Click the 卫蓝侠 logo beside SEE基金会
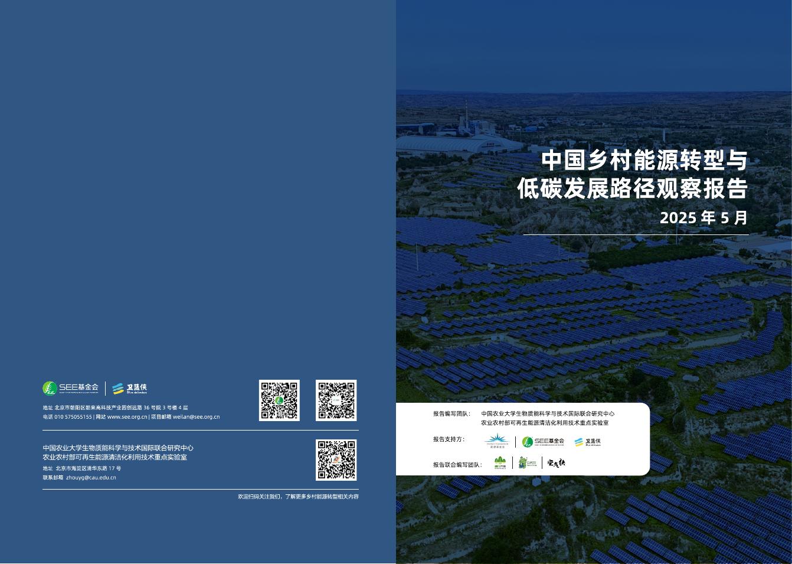Image resolution: width=792 pixels, height=564 pixels. (132, 389)
